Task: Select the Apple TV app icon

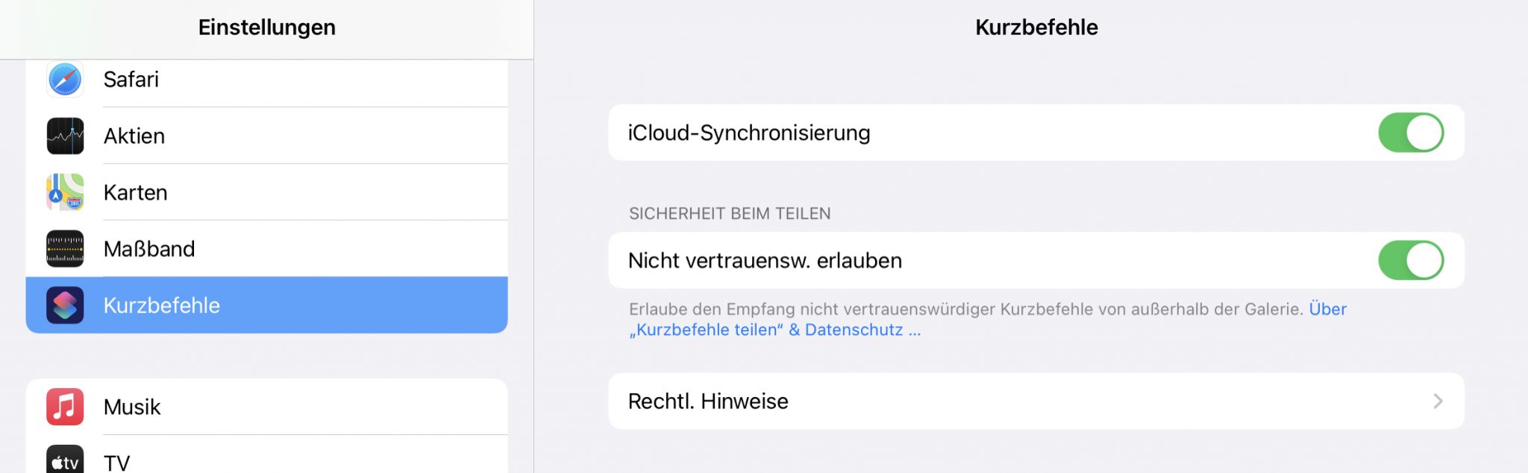Action: pos(65,460)
